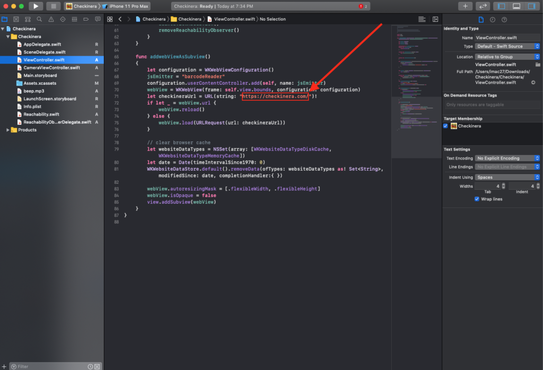
Task: Show the Quick Help inspector tab
Action: point(504,20)
